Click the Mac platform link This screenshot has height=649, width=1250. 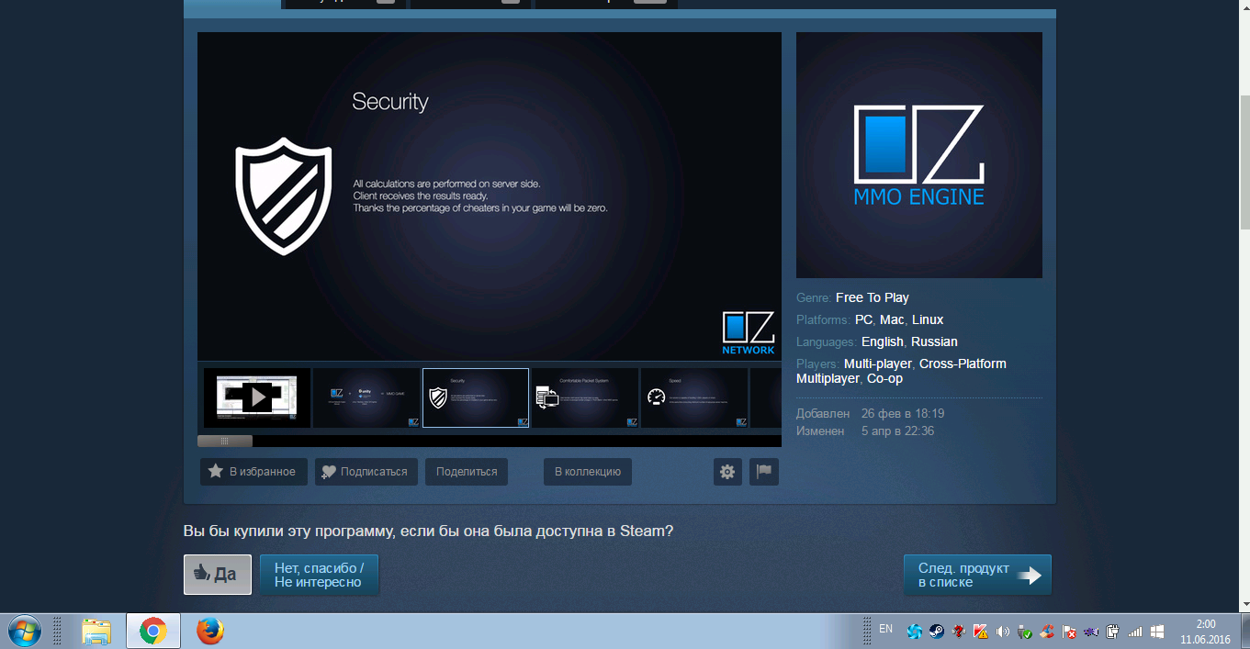[x=892, y=319]
